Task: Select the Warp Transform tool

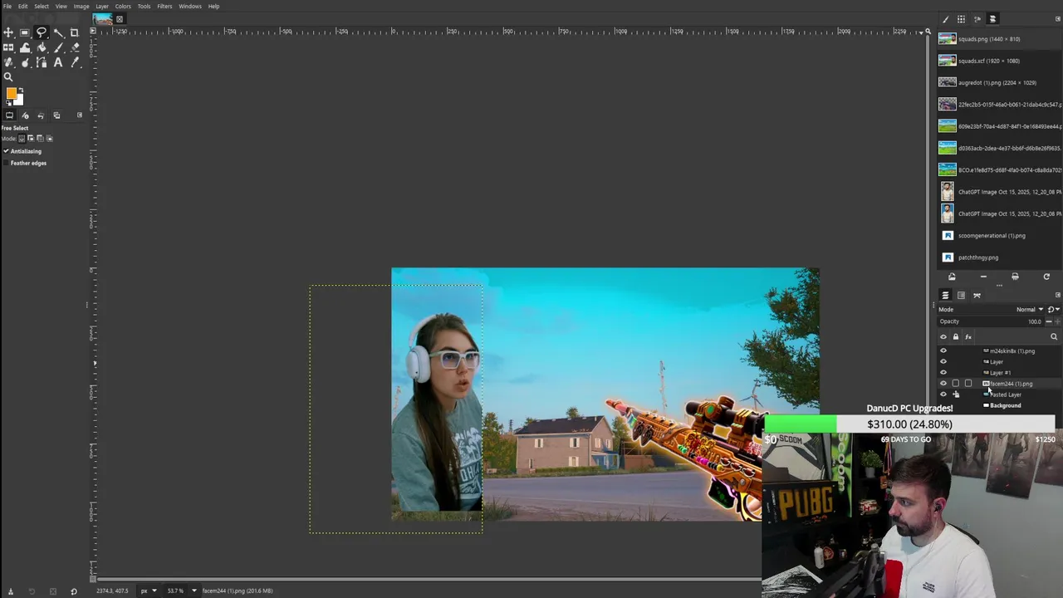Action: pos(25,47)
